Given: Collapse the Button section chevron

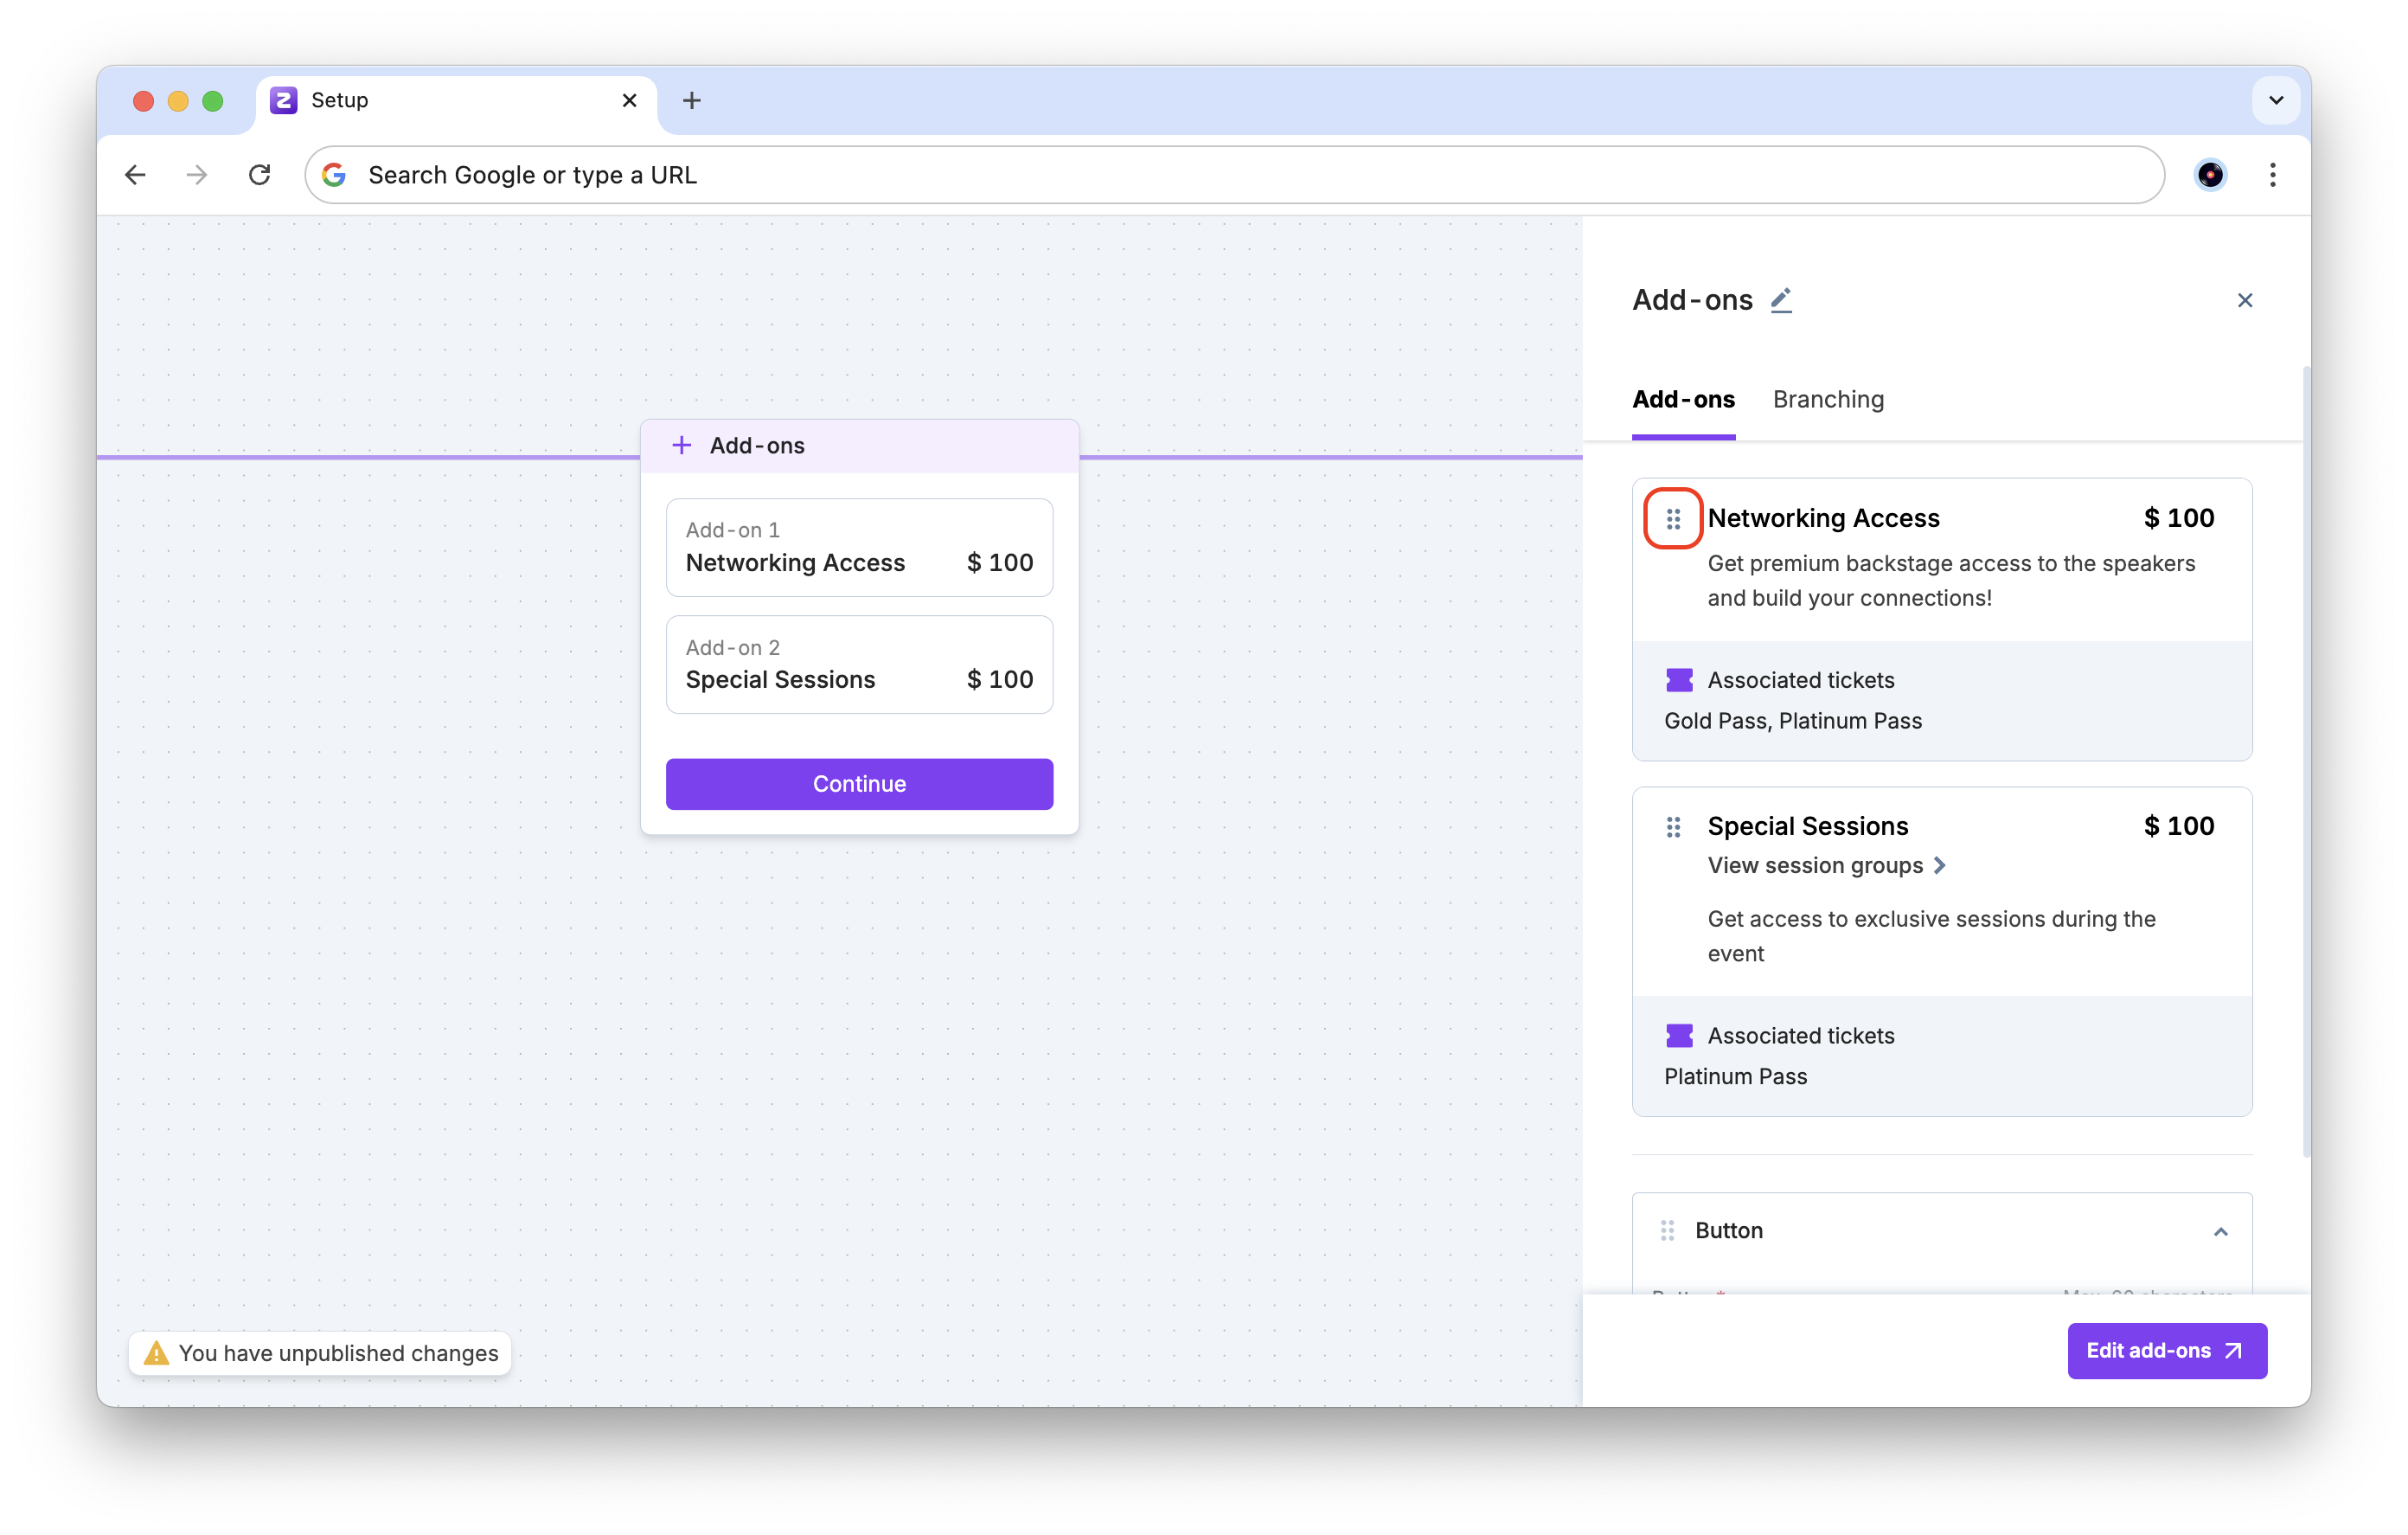Looking at the screenshot, I should [2220, 1232].
